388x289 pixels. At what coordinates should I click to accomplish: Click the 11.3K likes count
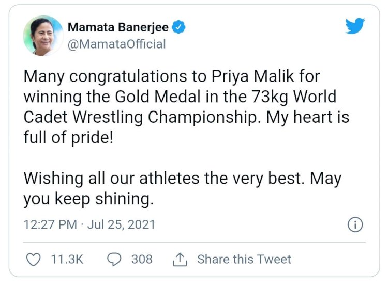67,260
